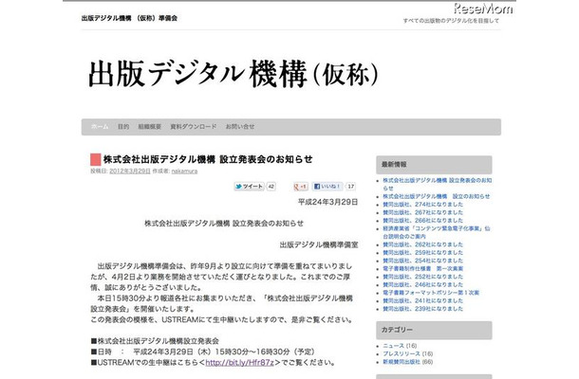Viewport: 579px width, 379px height.
Task: Open sidebar link 電子書籍制作仕様書 第一次素案
Action: [x=422, y=269]
